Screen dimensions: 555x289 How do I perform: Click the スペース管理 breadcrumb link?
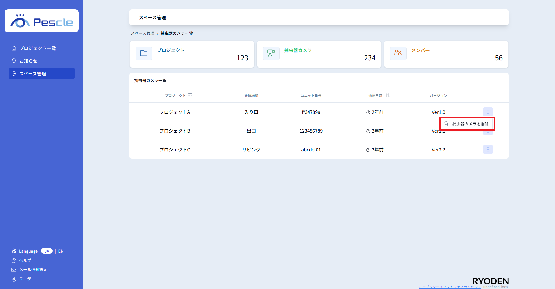coord(143,33)
